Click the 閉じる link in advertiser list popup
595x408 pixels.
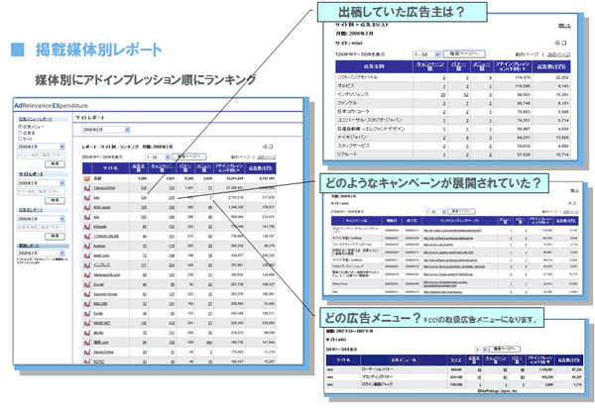[564, 26]
